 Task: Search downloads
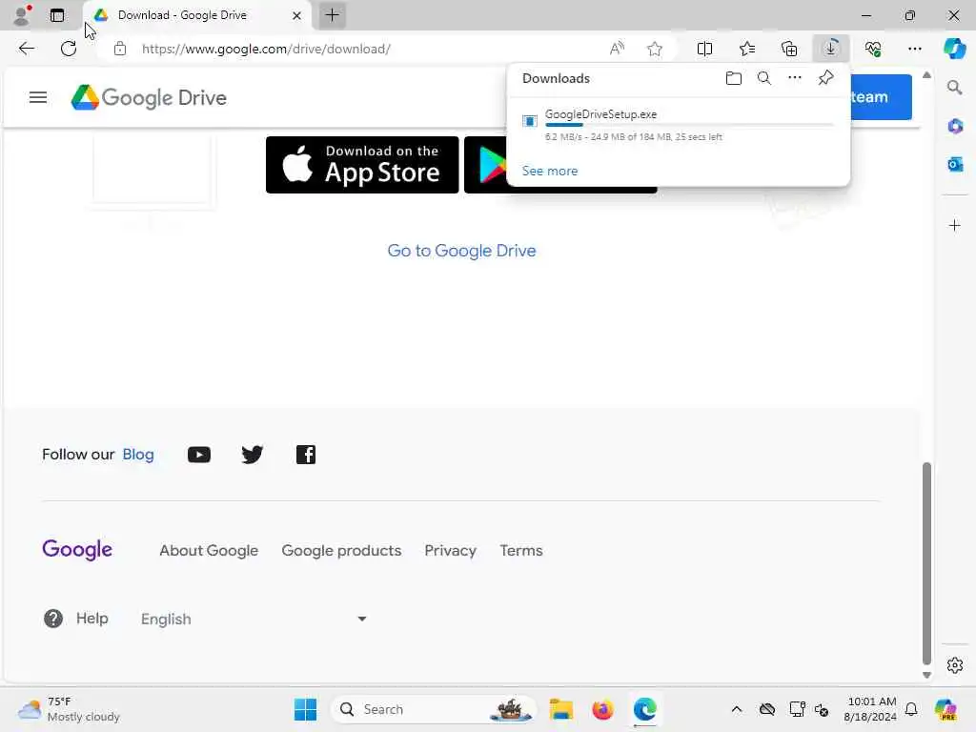(x=764, y=78)
